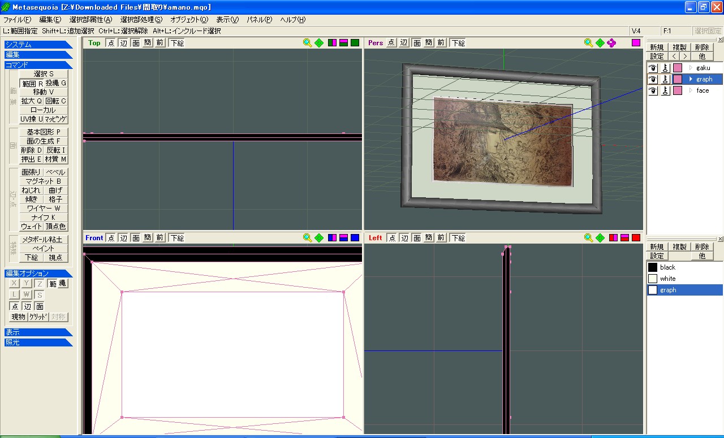
Task: Click the zoom magnifier in Left viewport
Action: pos(588,238)
